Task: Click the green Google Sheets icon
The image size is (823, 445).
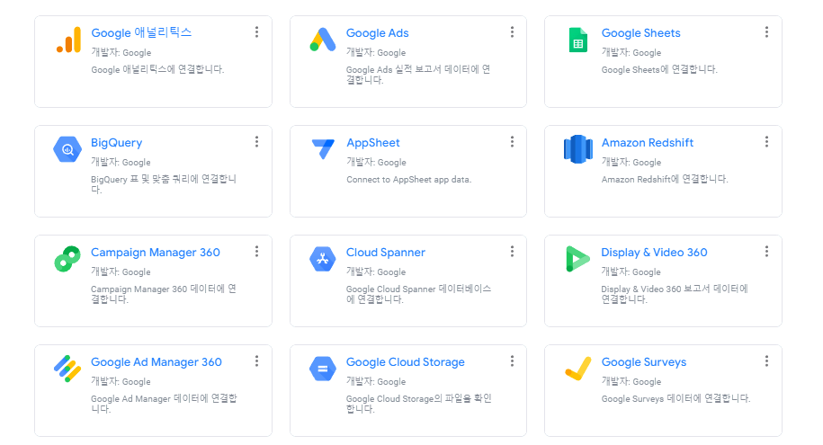Action: coord(577,40)
